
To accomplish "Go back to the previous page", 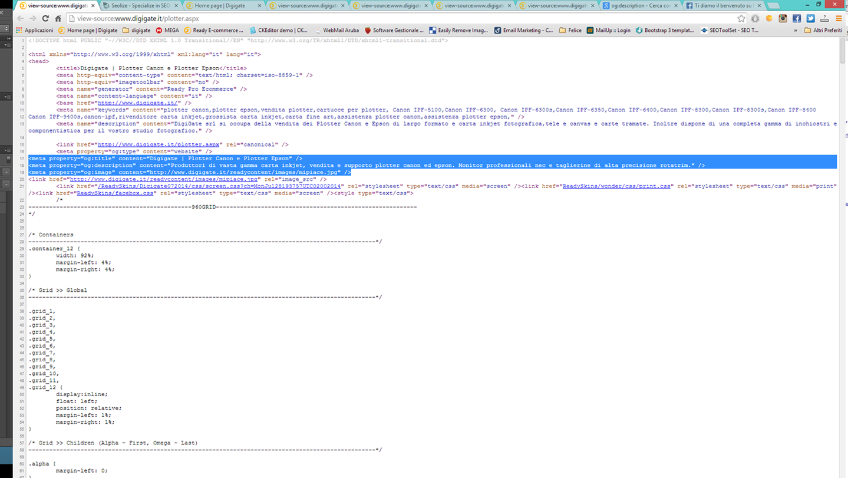I will (20, 18).
